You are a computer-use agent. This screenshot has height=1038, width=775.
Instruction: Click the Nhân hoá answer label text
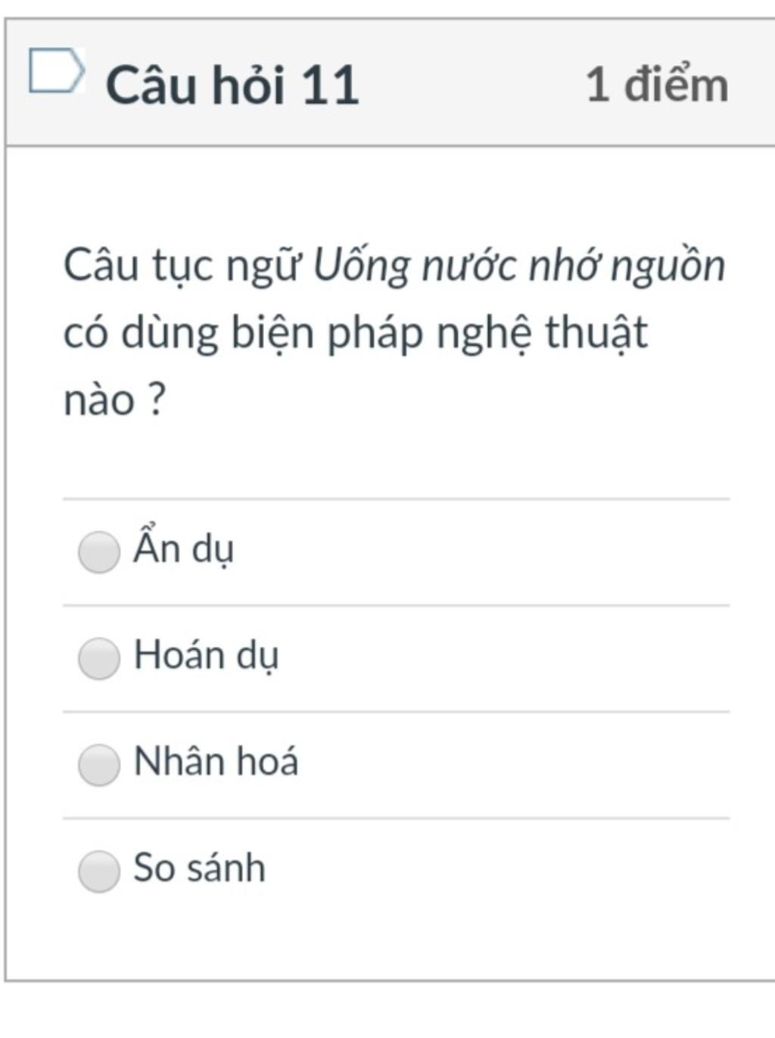(216, 761)
